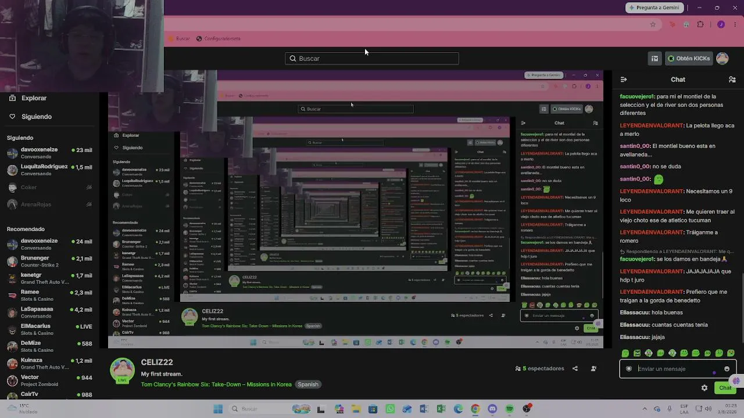Open Excel from the taskbar

[x=441, y=409]
